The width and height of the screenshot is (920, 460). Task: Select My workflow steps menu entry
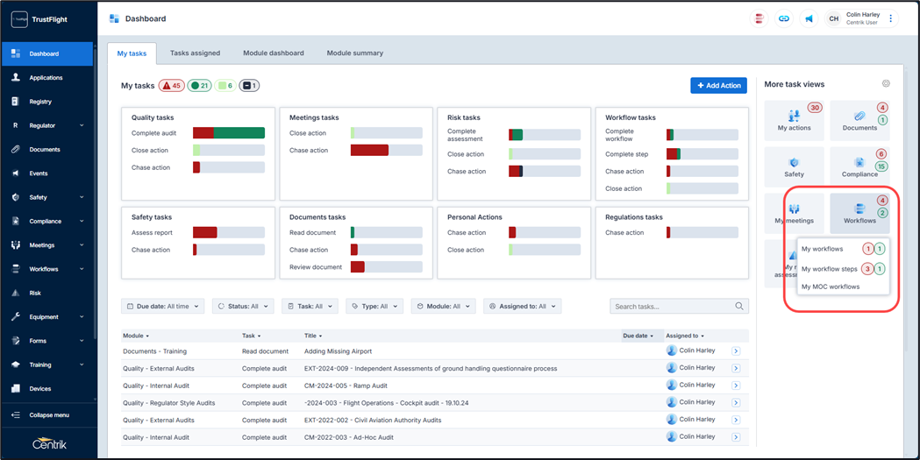pyautogui.click(x=829, y=269)
